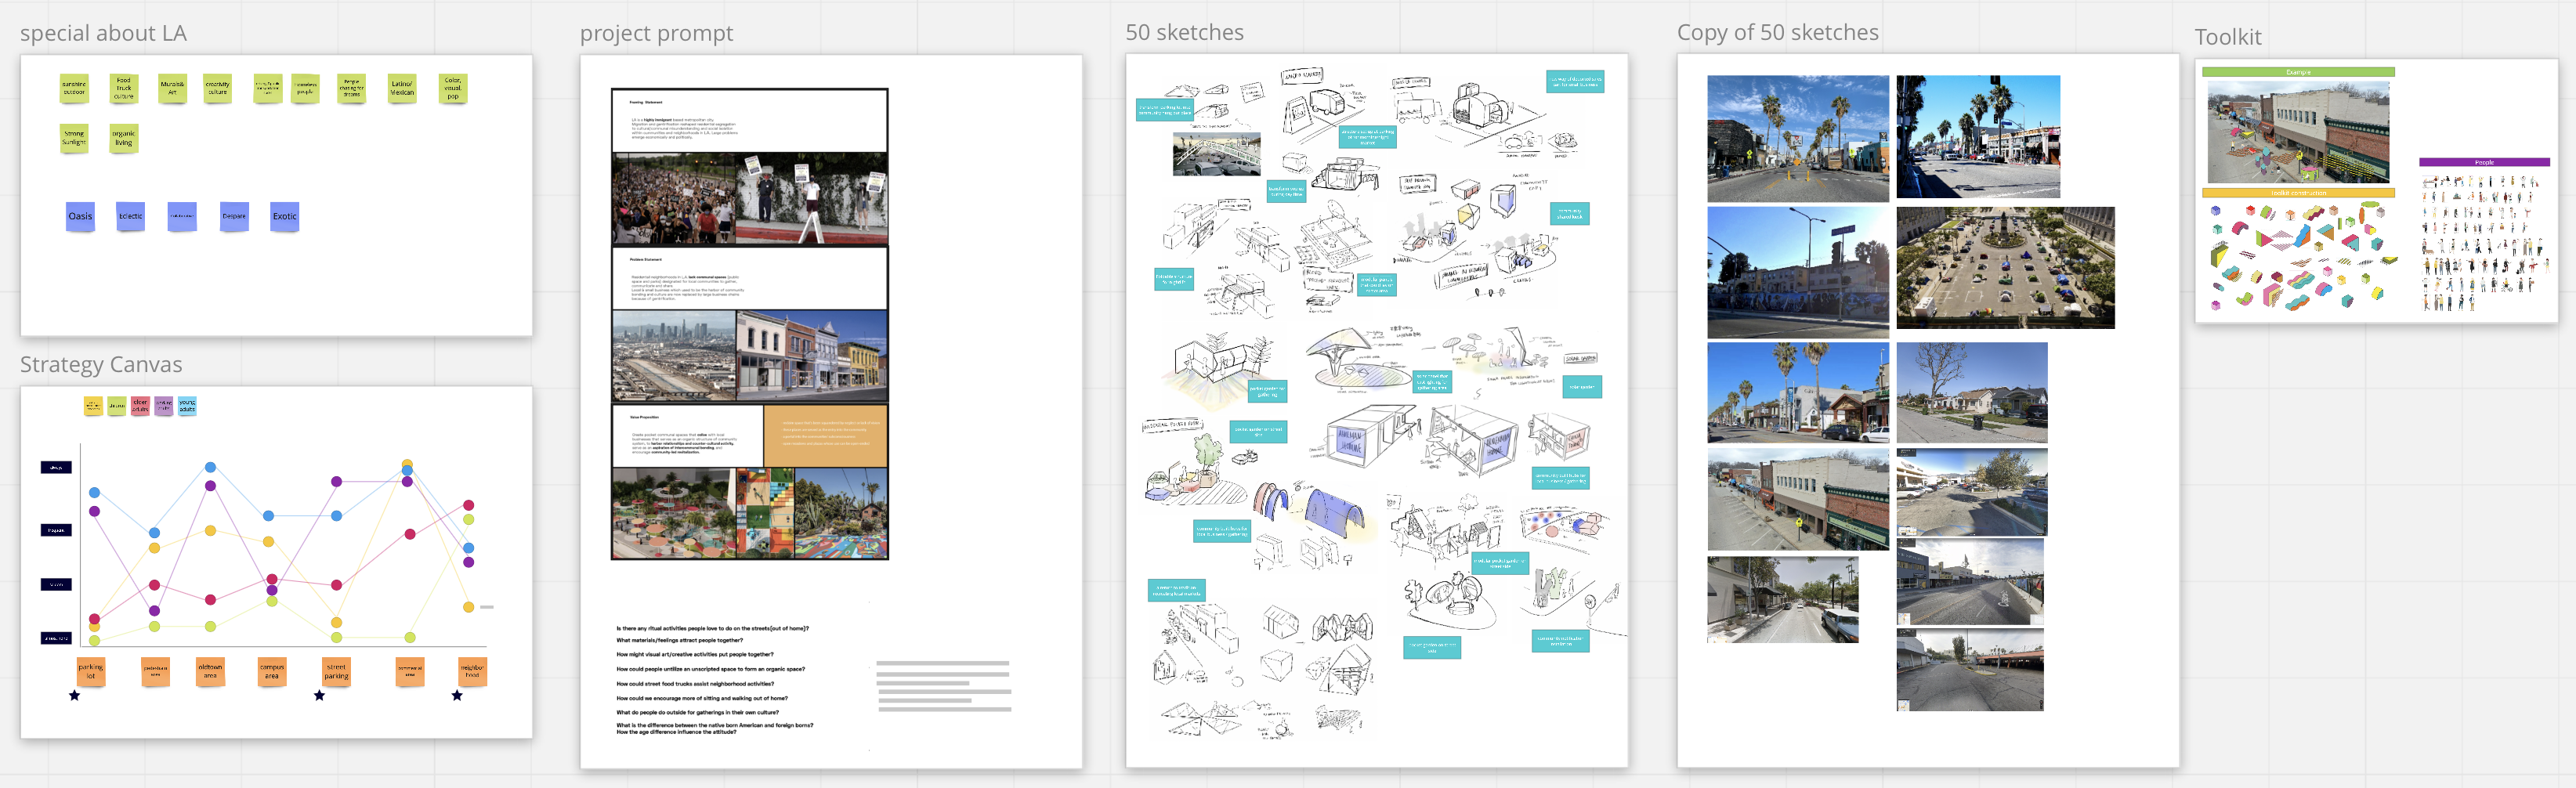Click the 'project prompt' frame title
The width and height of the screenshot is (2576, 788).
pos(656,33)
